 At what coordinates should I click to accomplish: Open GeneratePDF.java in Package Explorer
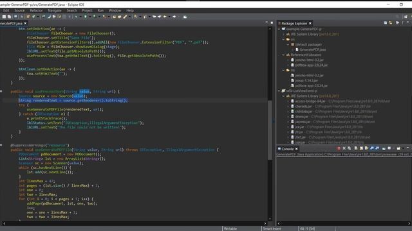pyautogui.click(x=312, y=49)
